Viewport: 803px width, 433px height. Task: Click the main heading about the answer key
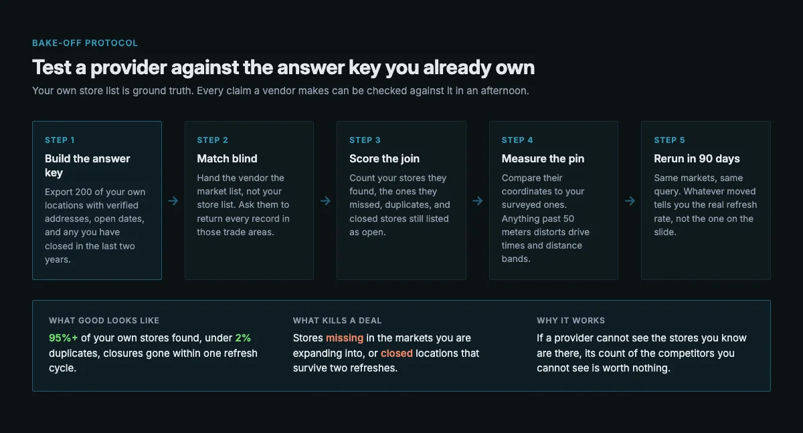point(284,67)
